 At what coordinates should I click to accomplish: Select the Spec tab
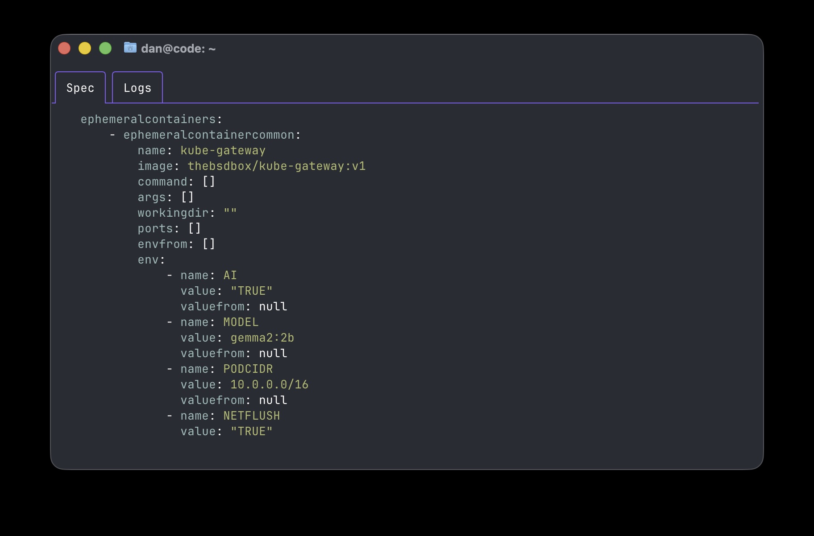tap(80, 88)
